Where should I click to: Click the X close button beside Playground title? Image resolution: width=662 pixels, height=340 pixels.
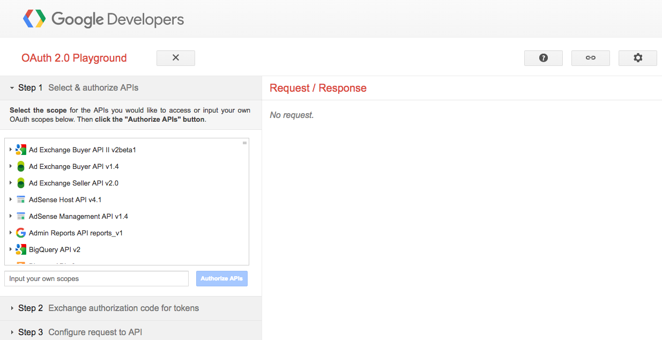point(175,58)
